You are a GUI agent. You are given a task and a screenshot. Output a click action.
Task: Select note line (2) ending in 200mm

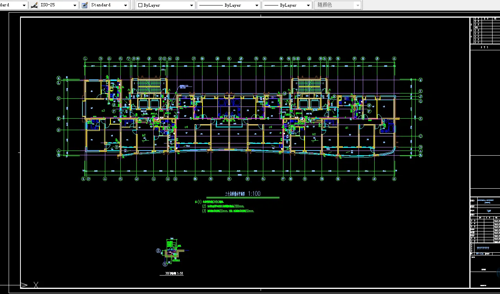click(x=223, y=206)
